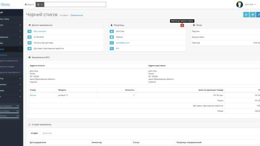This screenshot has width=260, height=146.
Task: Select the text Оплата при доставці
Action: pos(44,43)
